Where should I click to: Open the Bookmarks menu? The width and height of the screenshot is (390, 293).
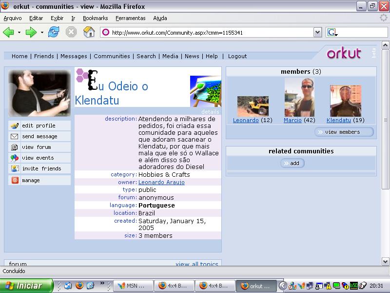click(x=95, y=18)
